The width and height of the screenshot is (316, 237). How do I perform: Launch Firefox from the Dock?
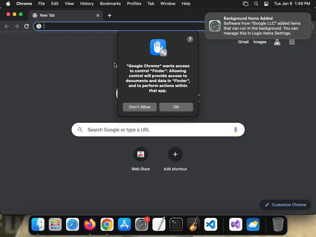pos(90,224)
